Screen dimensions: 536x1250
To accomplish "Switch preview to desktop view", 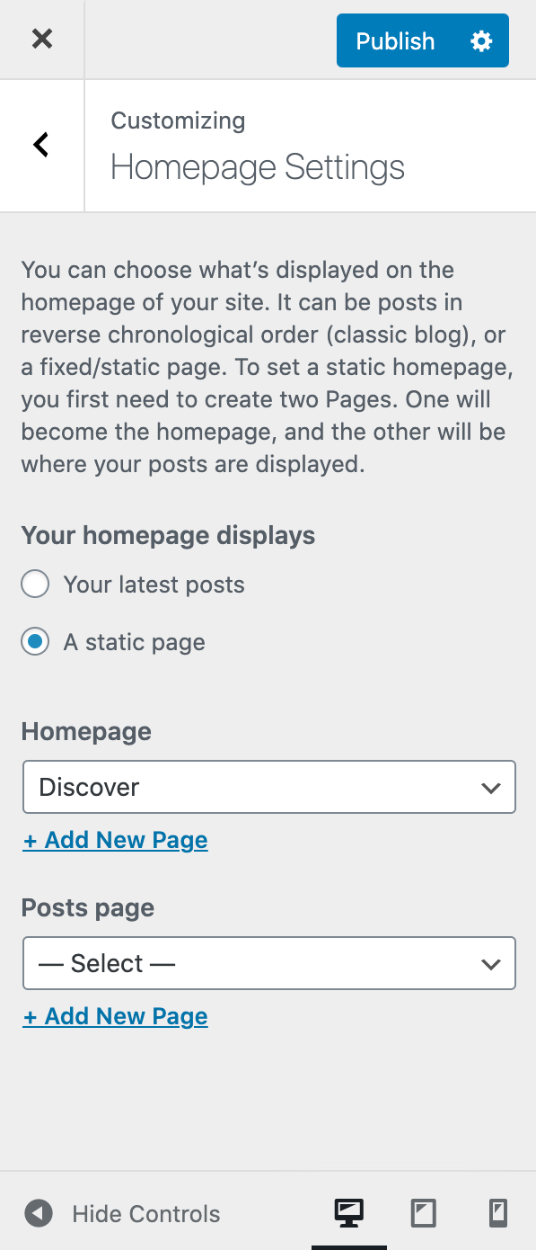I will click(x=349, y=1213).
